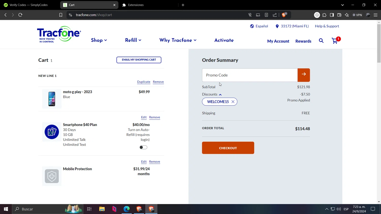Switch to the Extensiones tab
Image resolution: width=381 pixels, height=214 pixels.
click(x=136, y=5)
